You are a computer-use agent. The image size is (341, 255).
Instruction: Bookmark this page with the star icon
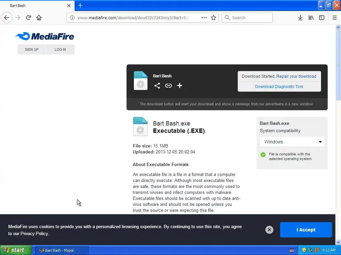coord(213,18)
